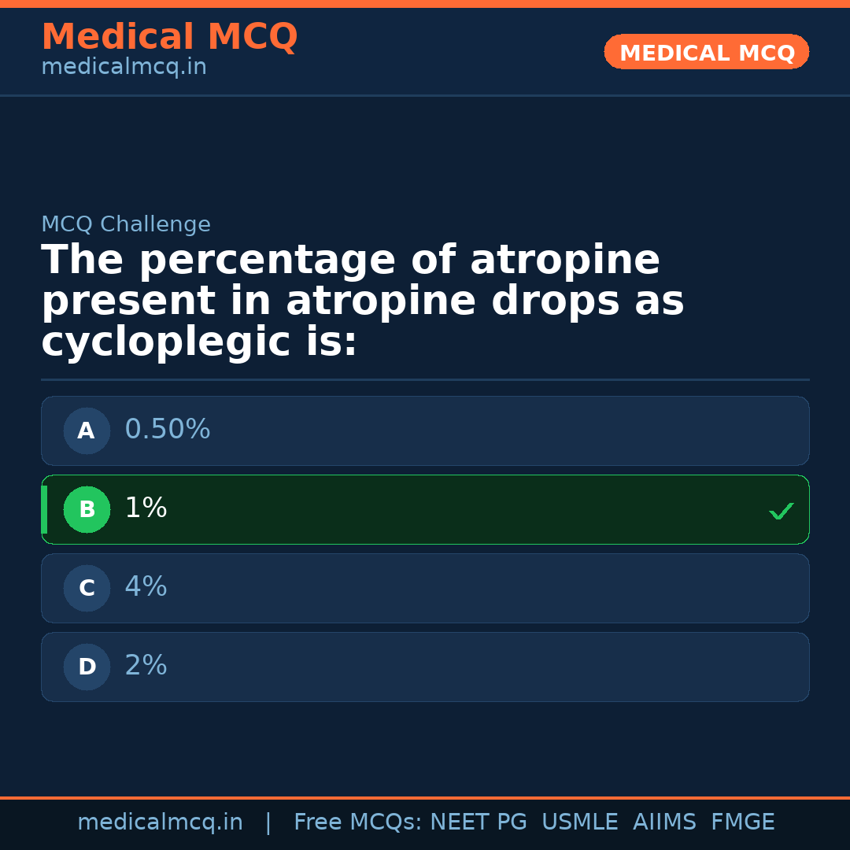Pick the 4% answer text
Screen dimensions: 850x850
coord(146,587)
